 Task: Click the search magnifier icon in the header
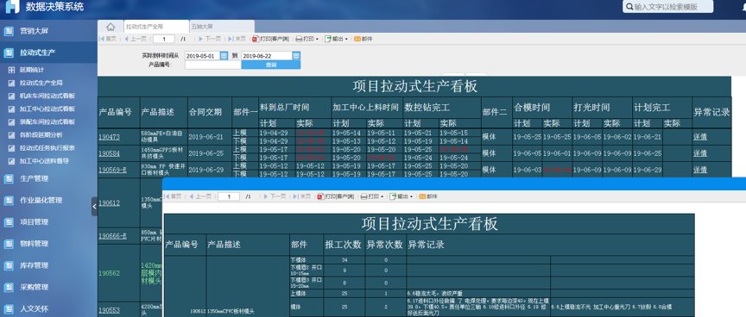coord(630,7)
